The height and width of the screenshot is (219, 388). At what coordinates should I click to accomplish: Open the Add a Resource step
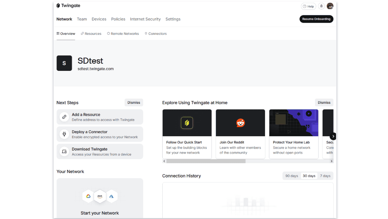[x=100, y=117]
